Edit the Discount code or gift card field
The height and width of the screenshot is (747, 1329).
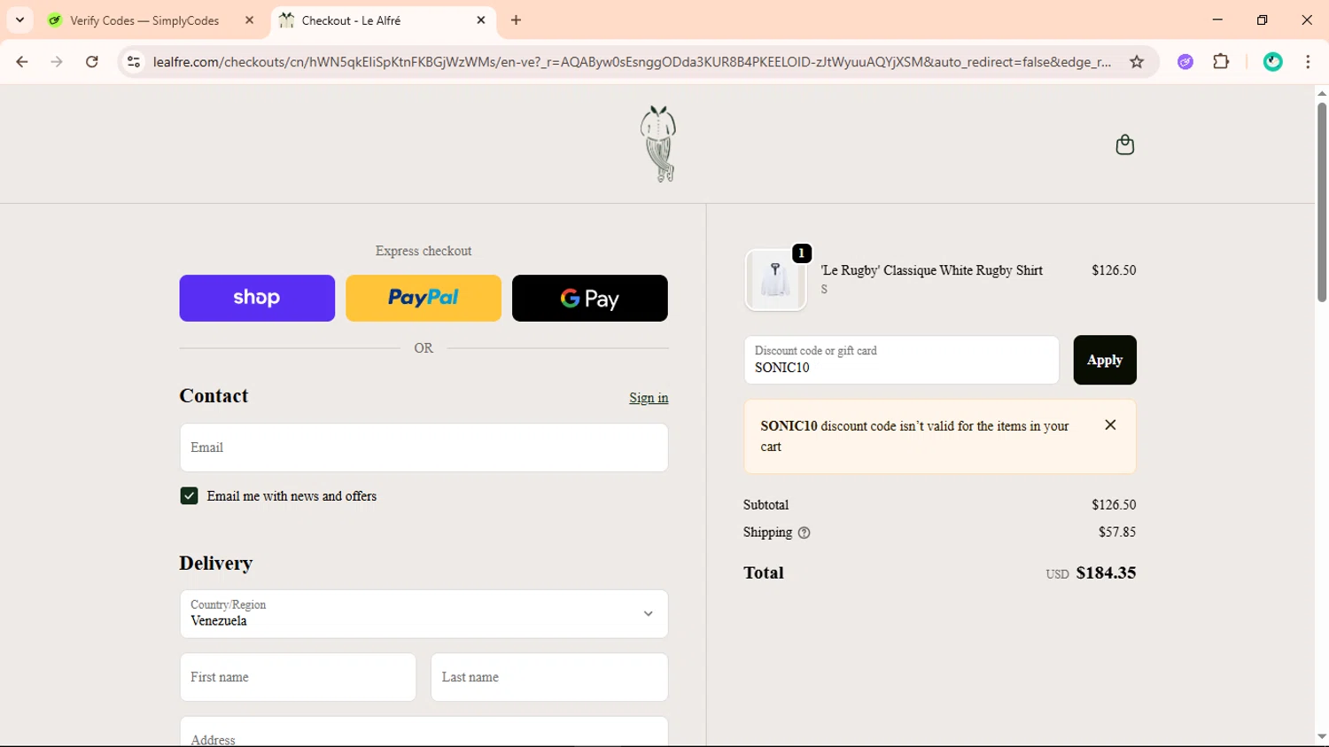(901, 360)
